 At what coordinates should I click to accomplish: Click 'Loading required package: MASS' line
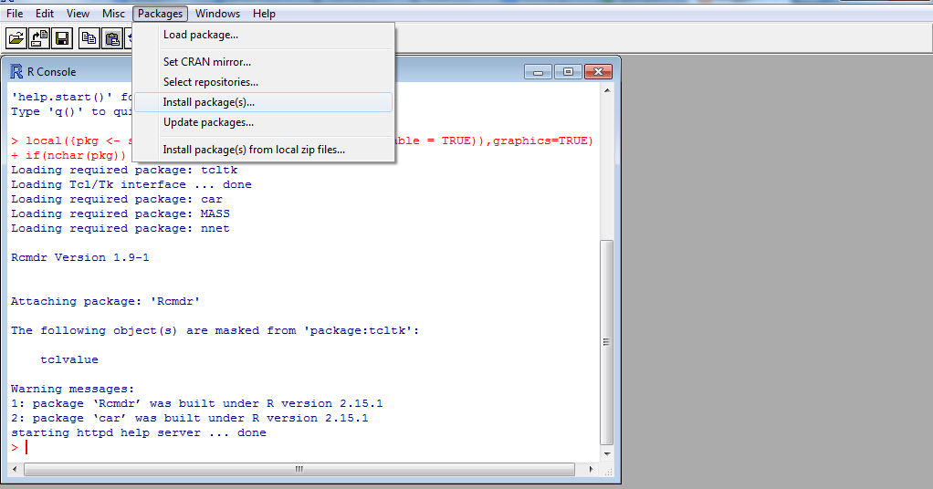121,213
